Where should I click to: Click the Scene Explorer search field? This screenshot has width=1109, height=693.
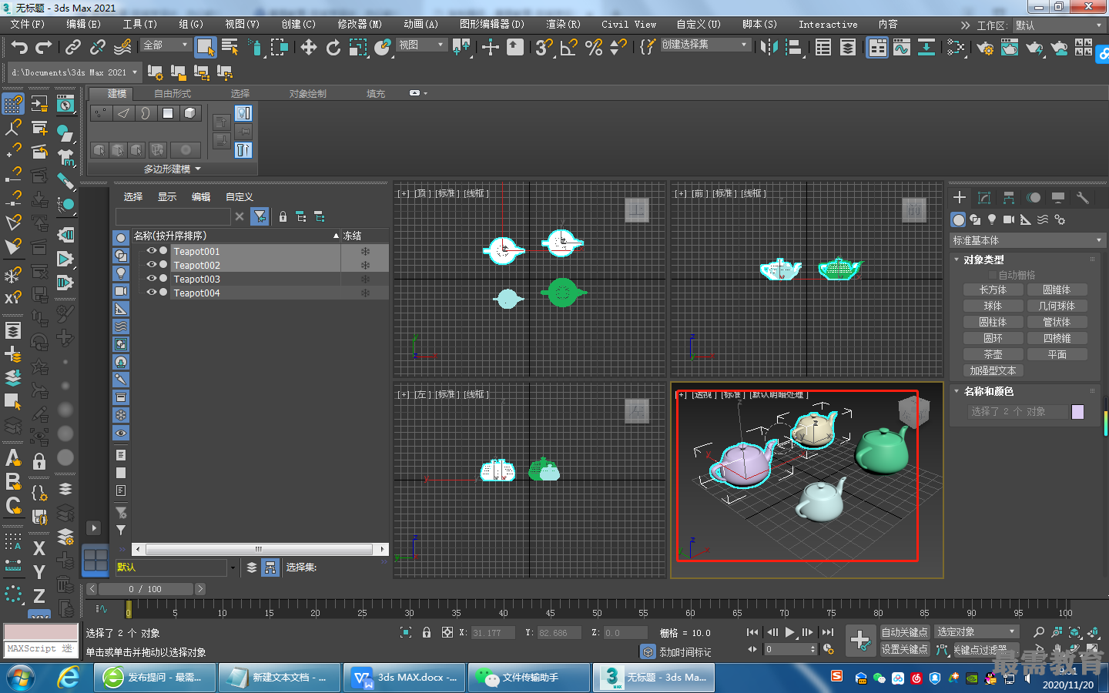pos(173,216)
